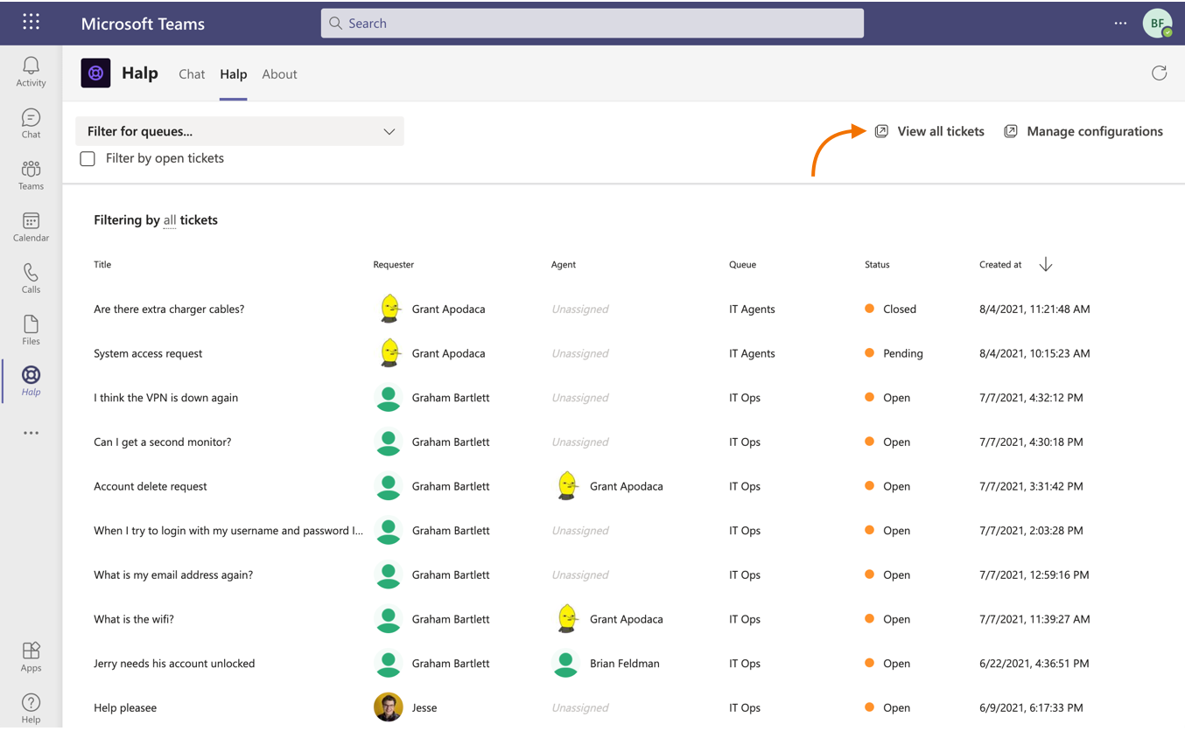Click the Requester column header
The height and width of the screenshot is (731, 1185).
tap(393, 264)
